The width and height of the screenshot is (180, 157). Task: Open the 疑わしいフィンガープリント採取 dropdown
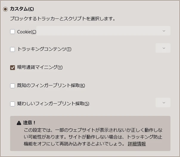tap(163, 103)
